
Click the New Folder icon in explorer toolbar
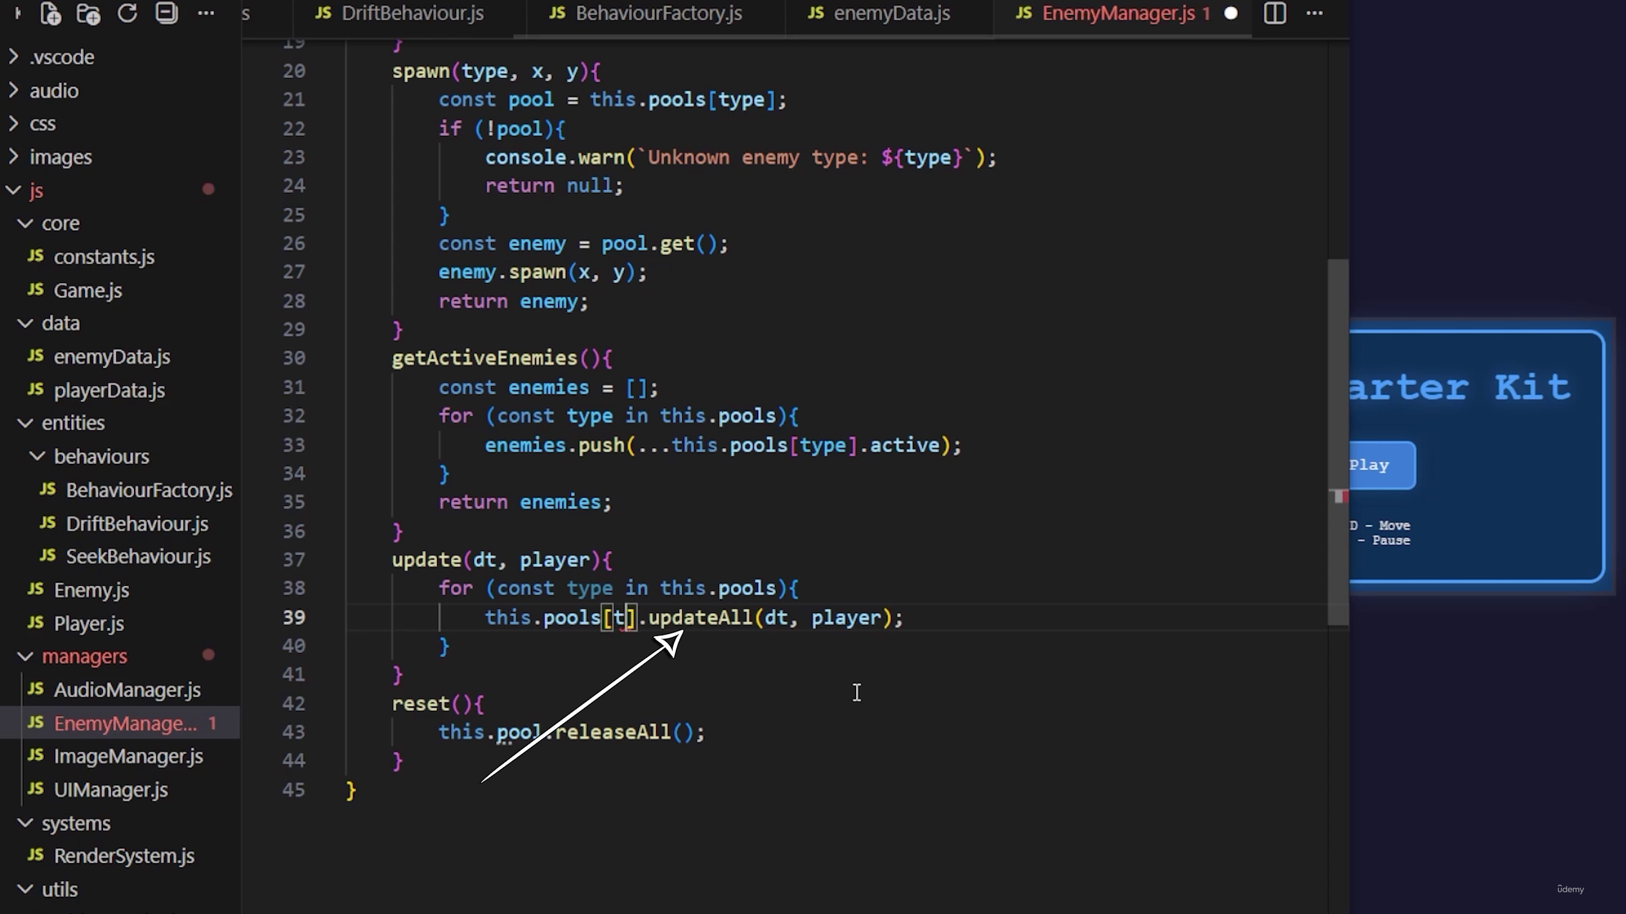pyautogui.click(x=88, y=13)
